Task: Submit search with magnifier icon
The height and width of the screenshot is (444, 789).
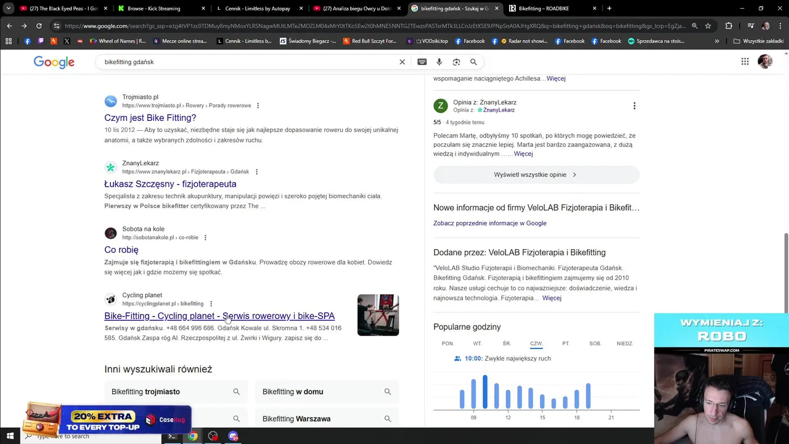Action: 473,62
